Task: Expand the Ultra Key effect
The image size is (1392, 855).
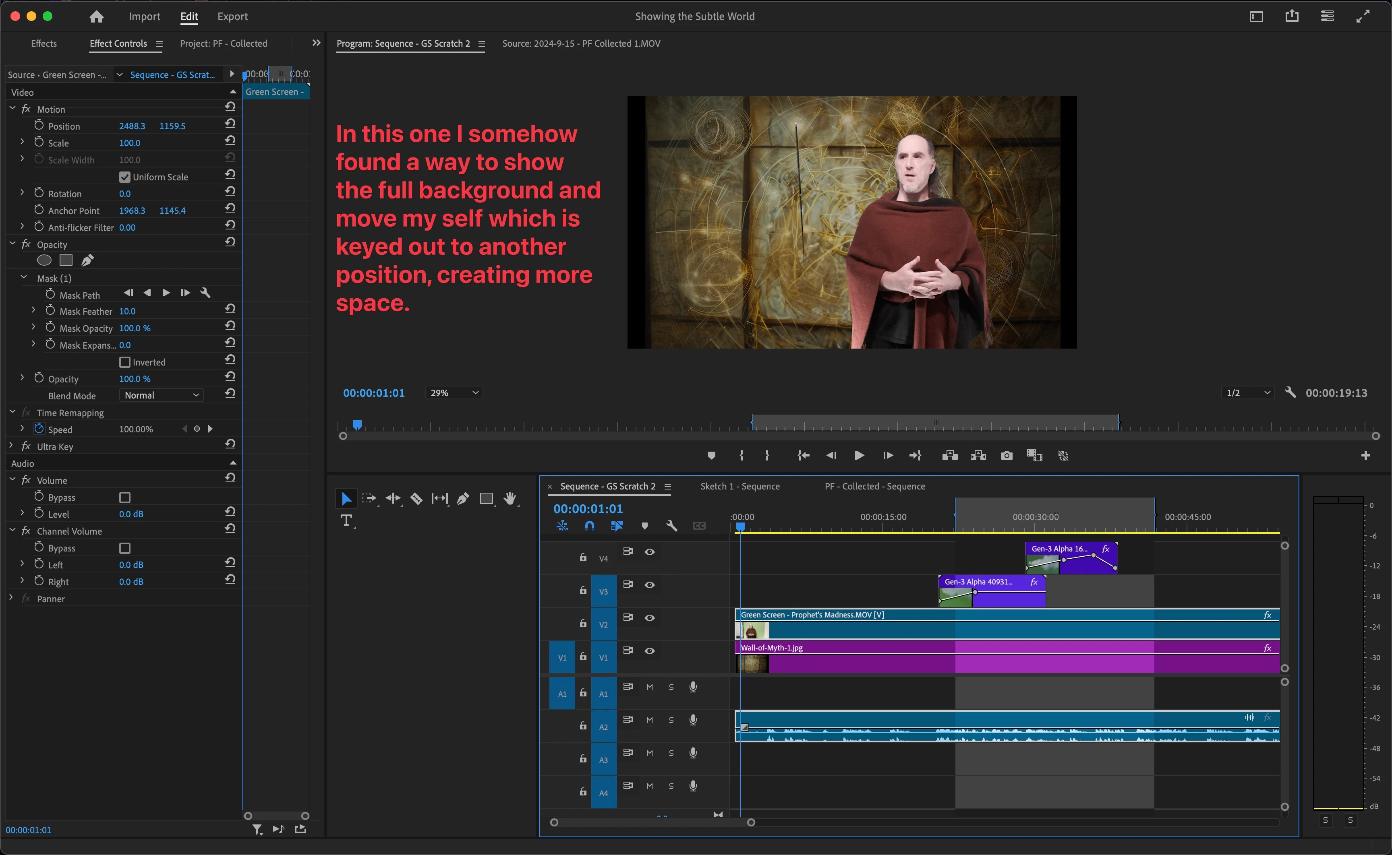Action: [x=11, y=446]
